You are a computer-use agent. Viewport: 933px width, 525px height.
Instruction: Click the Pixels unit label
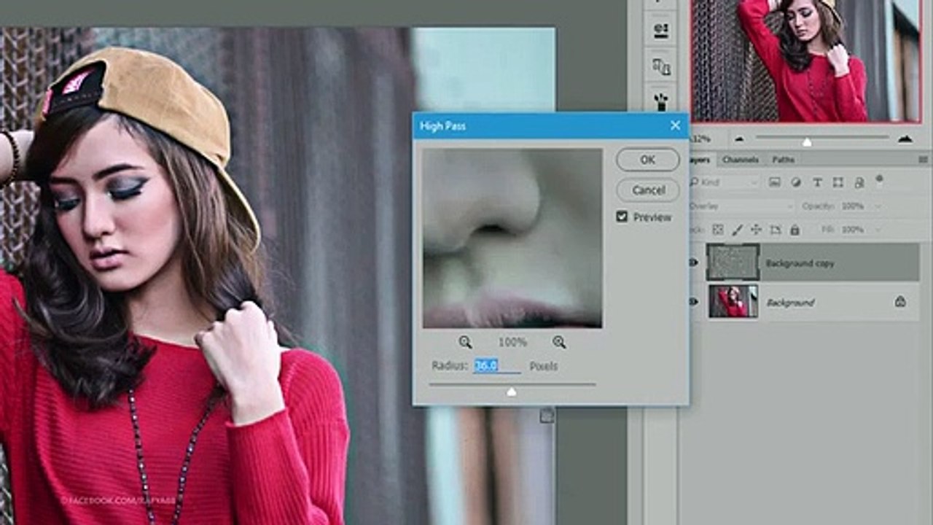(x=544, y=366)
